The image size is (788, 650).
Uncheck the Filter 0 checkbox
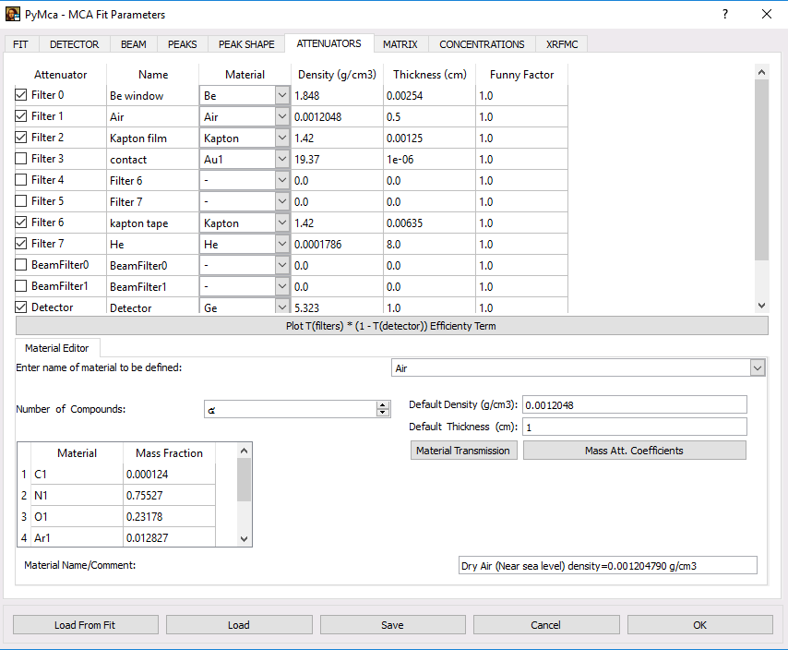pyautogui.click(x=20, y=94)
